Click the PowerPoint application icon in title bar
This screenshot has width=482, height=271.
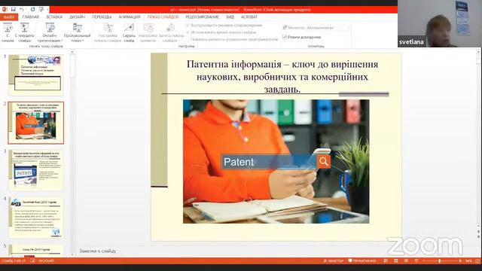(5, 10)
